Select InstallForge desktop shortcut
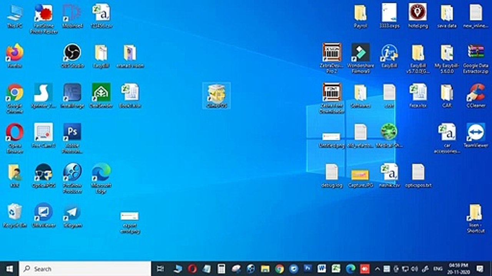The height and width of the screenshot is (276, 492). [72, 96]
